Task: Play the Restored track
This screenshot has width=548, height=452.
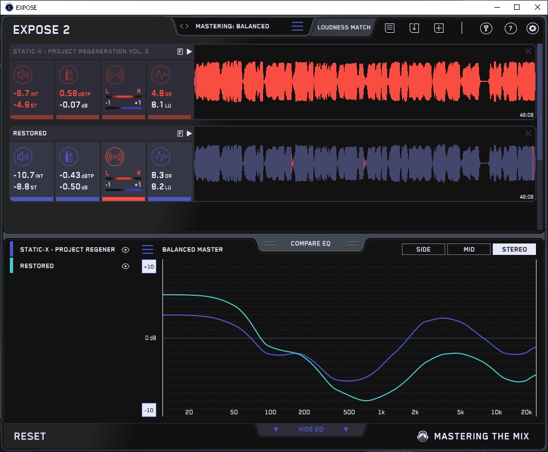Action: [189, 134]
